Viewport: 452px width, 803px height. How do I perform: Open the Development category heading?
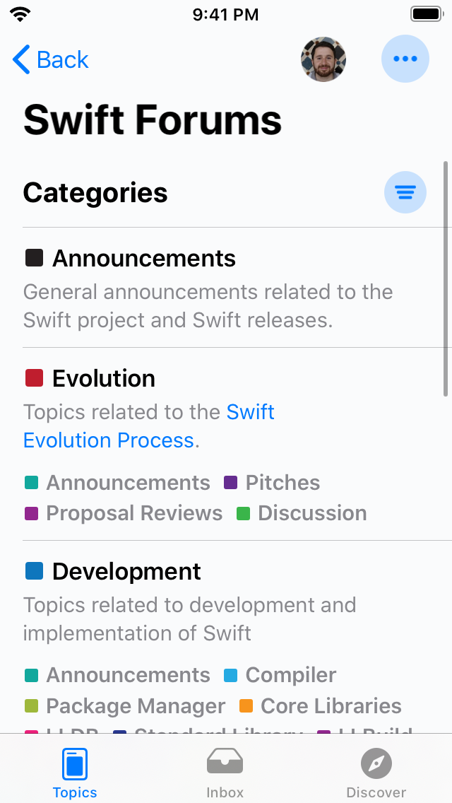tap(126, 572)
